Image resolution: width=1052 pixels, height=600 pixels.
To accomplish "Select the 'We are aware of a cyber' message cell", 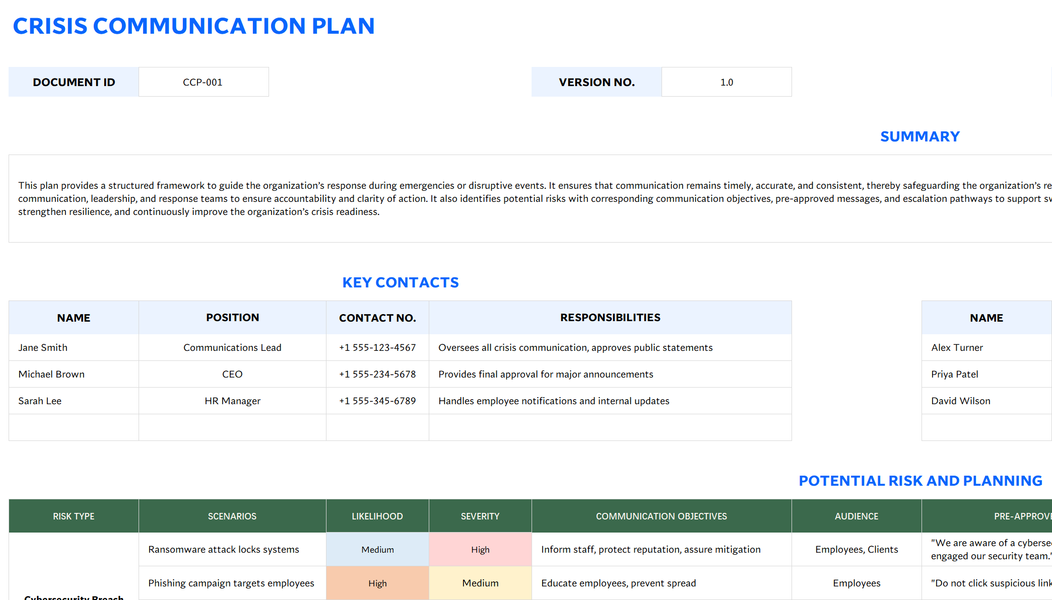I will (987, 549).
